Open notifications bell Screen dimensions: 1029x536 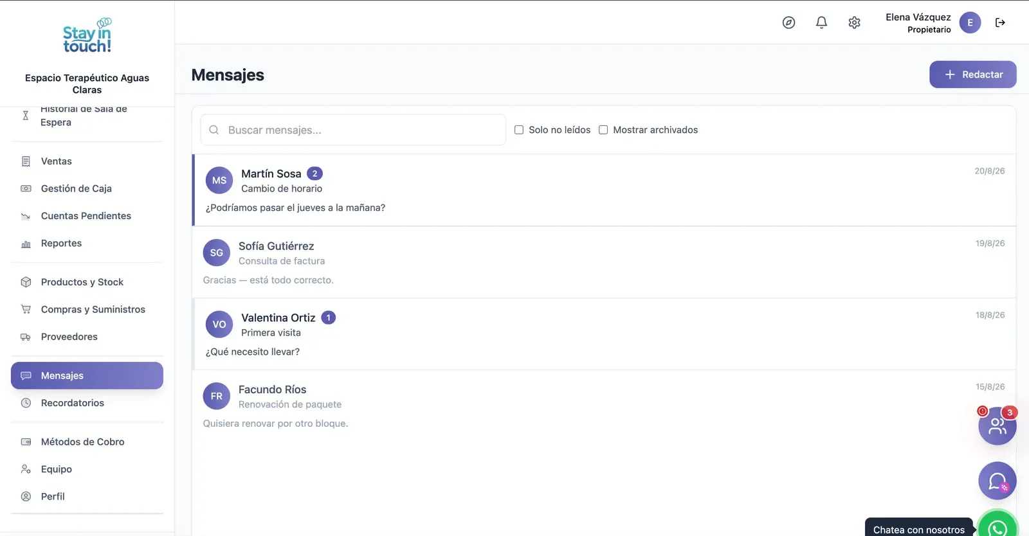tap(821, 22)
